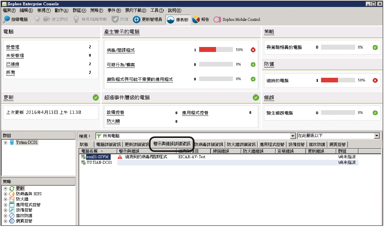The height and width of the screenshot is (227, 384).
Task: Click the 竄改防護 policy icon
Action: click(12, 215)
